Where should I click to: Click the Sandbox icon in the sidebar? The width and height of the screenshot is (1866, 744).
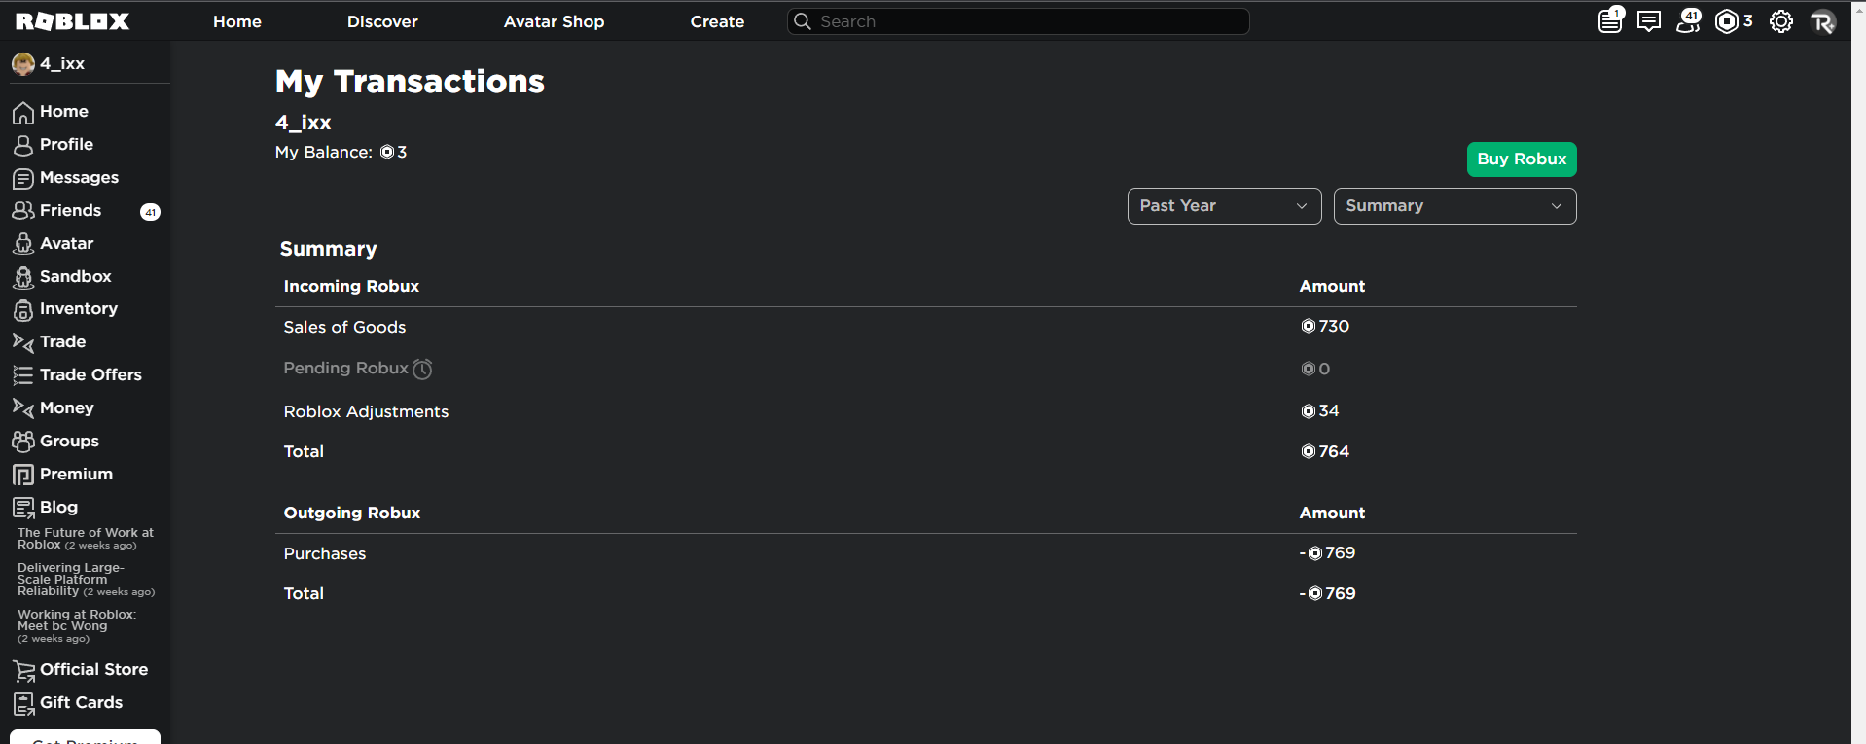point(23,277)
